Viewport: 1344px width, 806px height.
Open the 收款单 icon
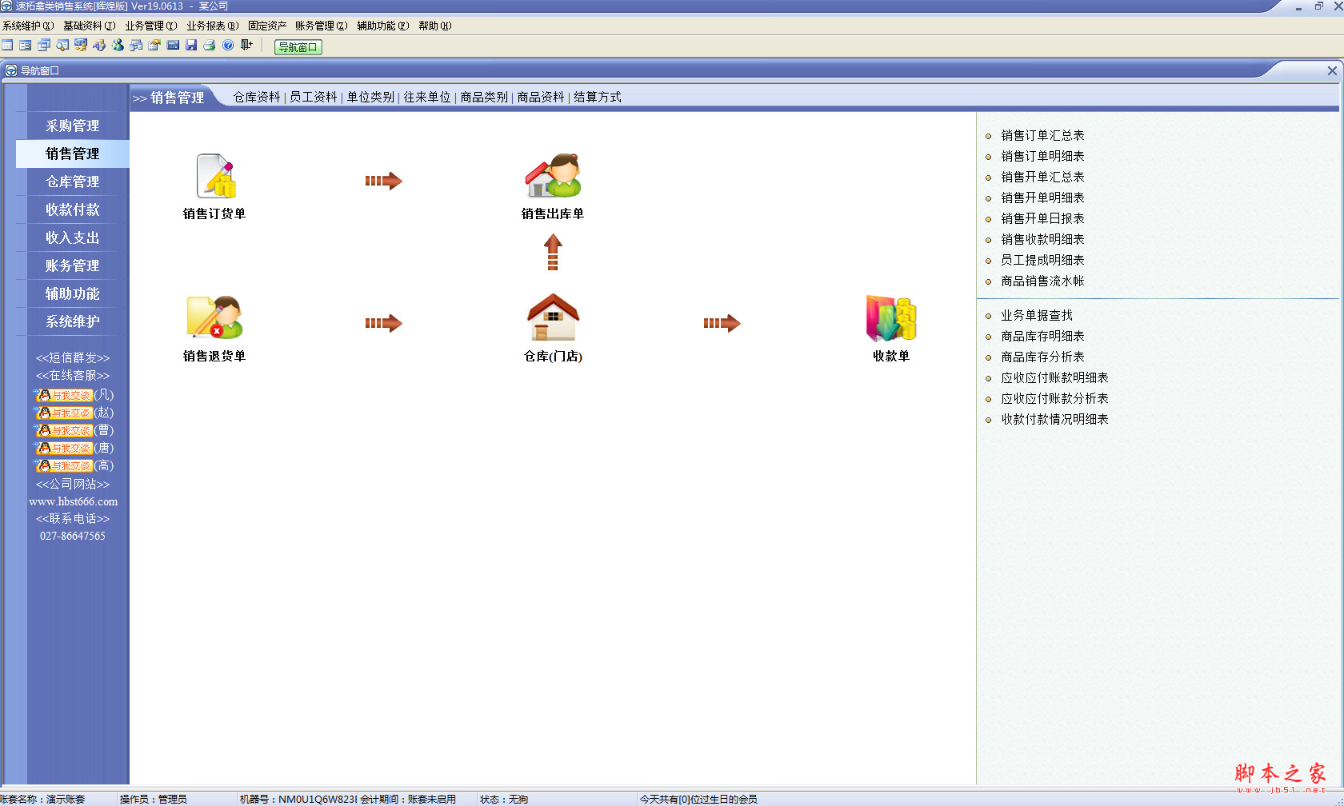pos(891,317)
